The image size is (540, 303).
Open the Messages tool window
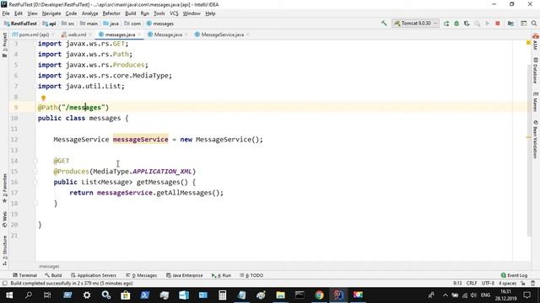point(142,275)
